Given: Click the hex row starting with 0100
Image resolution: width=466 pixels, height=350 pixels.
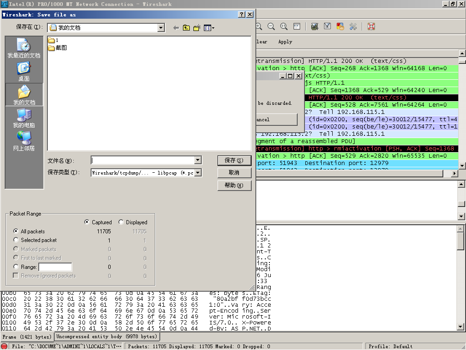Looking at the screenshot, I should [136, 323].
